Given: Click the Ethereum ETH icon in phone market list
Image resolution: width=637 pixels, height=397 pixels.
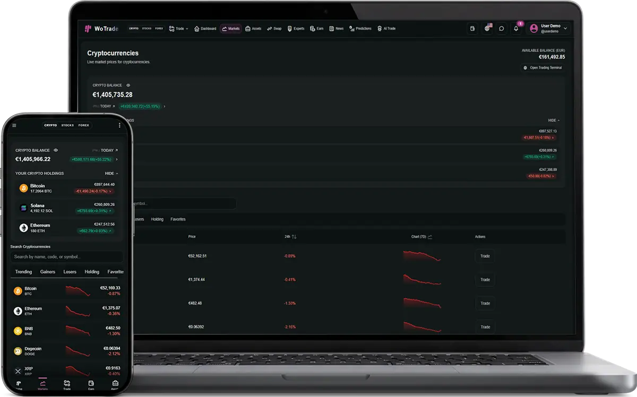Looking at the screenshot, I should pos(18,311).
